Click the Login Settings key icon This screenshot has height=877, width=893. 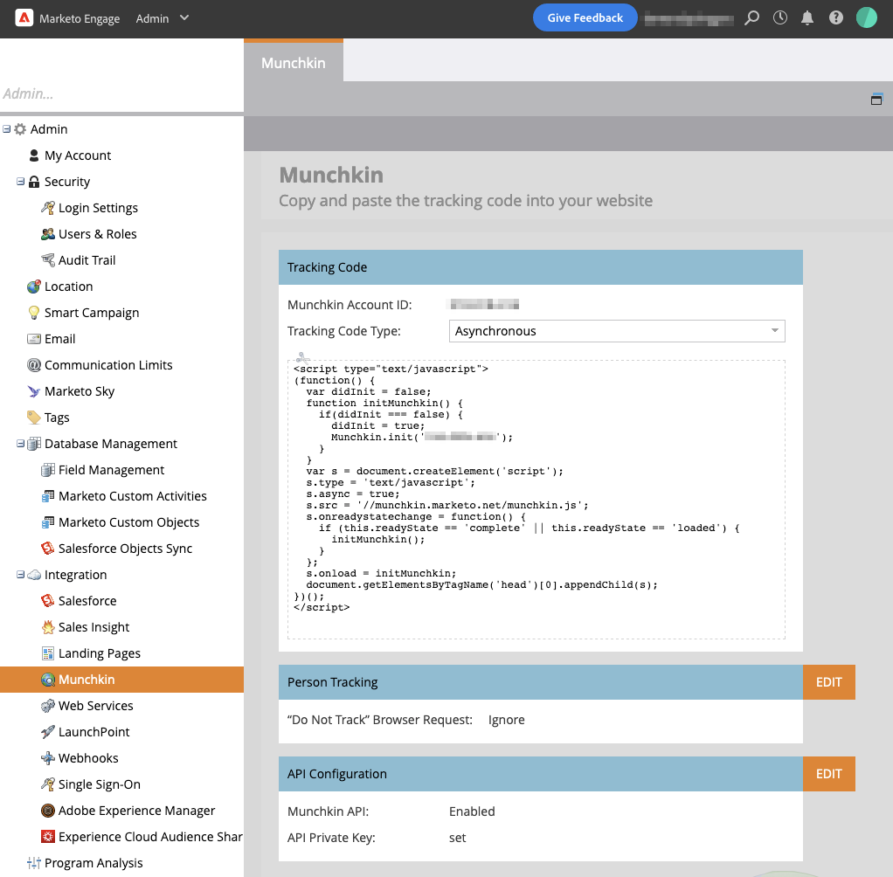pyautogui.click(x=48, y=208)
